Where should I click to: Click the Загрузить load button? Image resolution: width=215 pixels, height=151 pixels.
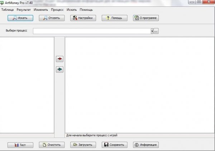(x=83, y=145)
